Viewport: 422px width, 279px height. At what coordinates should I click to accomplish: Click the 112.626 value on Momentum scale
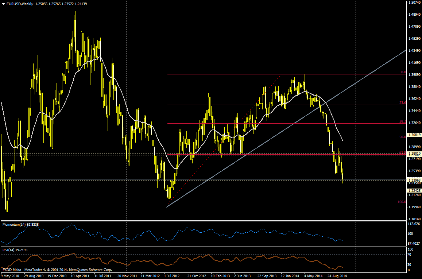[x=414, y=224]
